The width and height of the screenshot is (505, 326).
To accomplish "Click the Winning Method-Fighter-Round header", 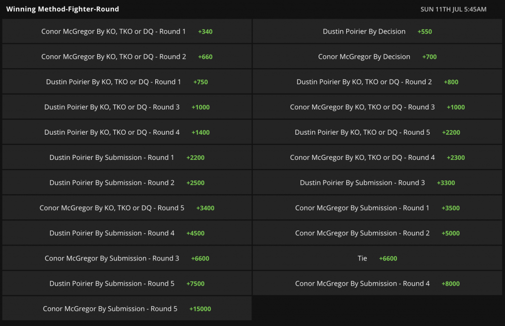I will (62, 9).
